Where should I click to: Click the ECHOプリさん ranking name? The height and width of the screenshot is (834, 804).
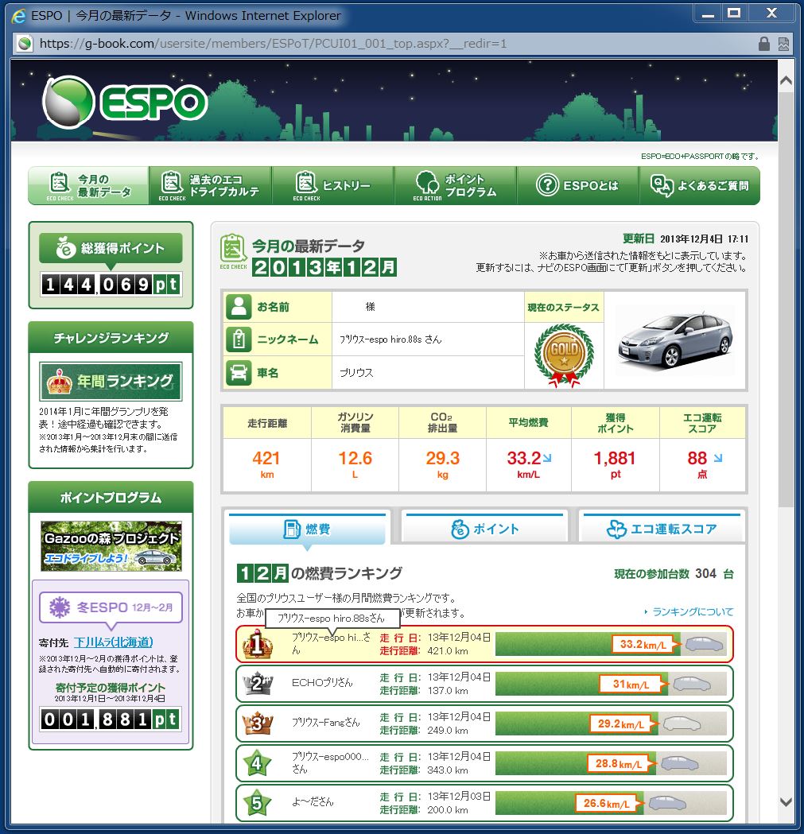[322, 683]
